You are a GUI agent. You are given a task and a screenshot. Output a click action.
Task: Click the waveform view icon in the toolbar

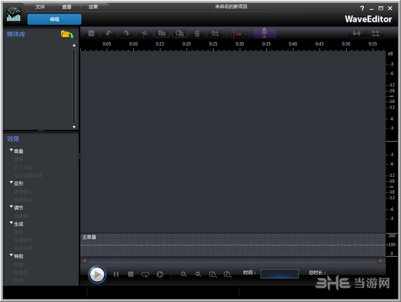coord(357,33)
